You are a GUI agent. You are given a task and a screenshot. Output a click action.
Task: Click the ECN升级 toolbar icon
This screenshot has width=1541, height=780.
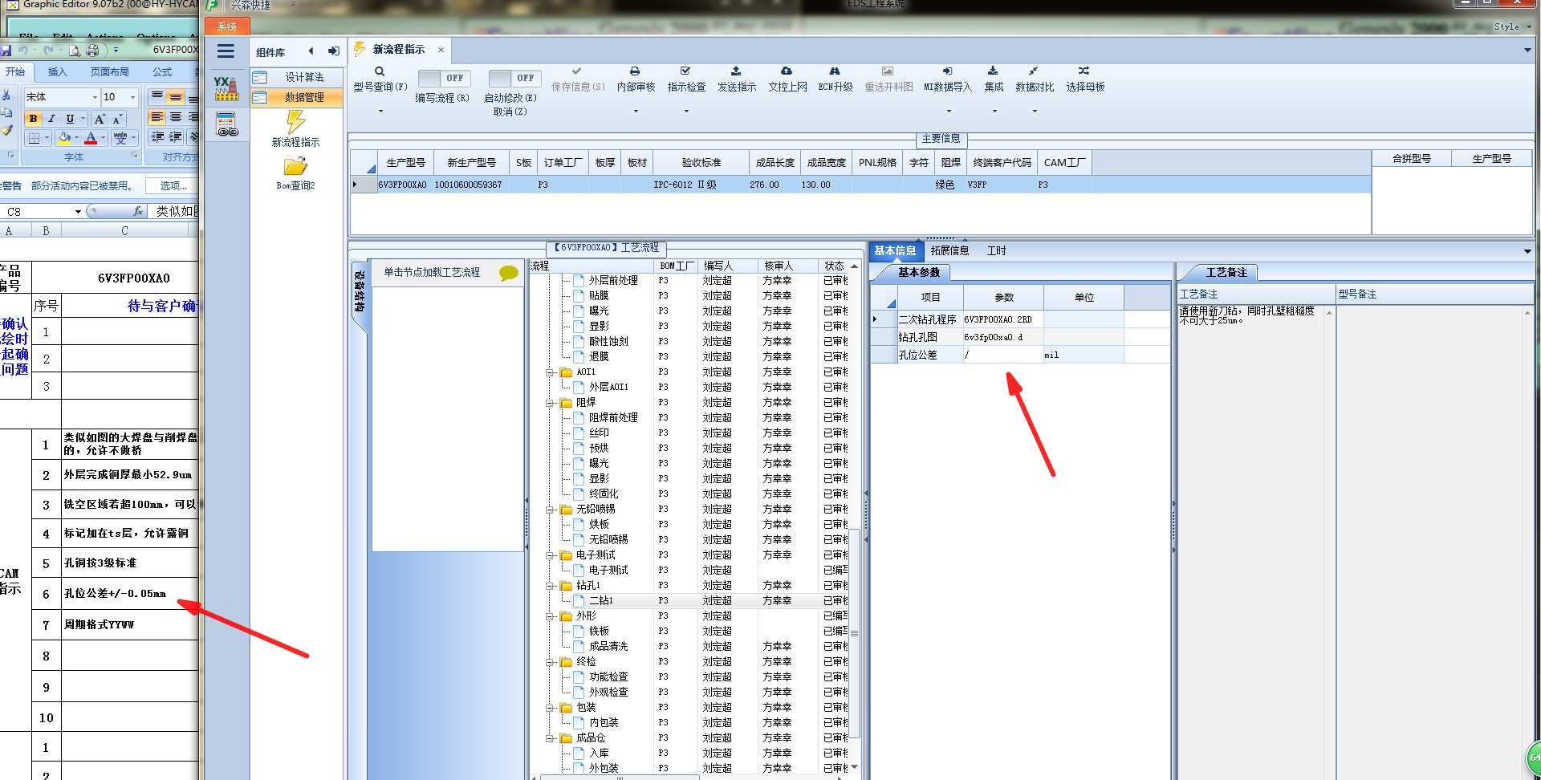click(835, 71)
